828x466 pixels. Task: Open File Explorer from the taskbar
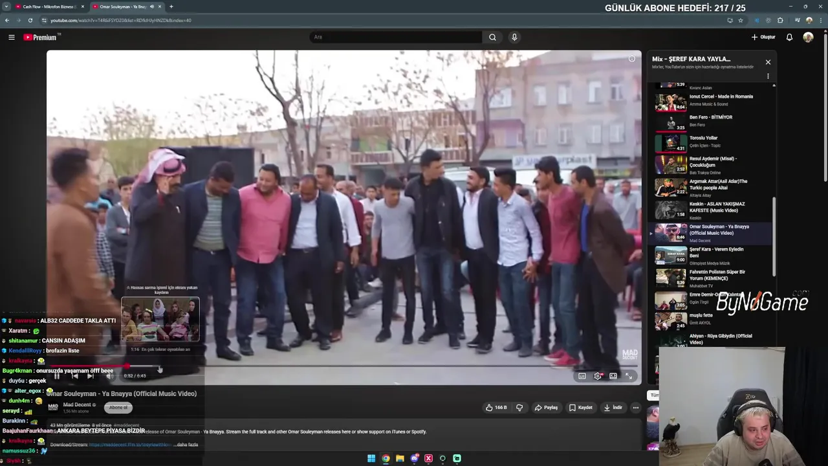pyautogui.click(x=400, y=458)
